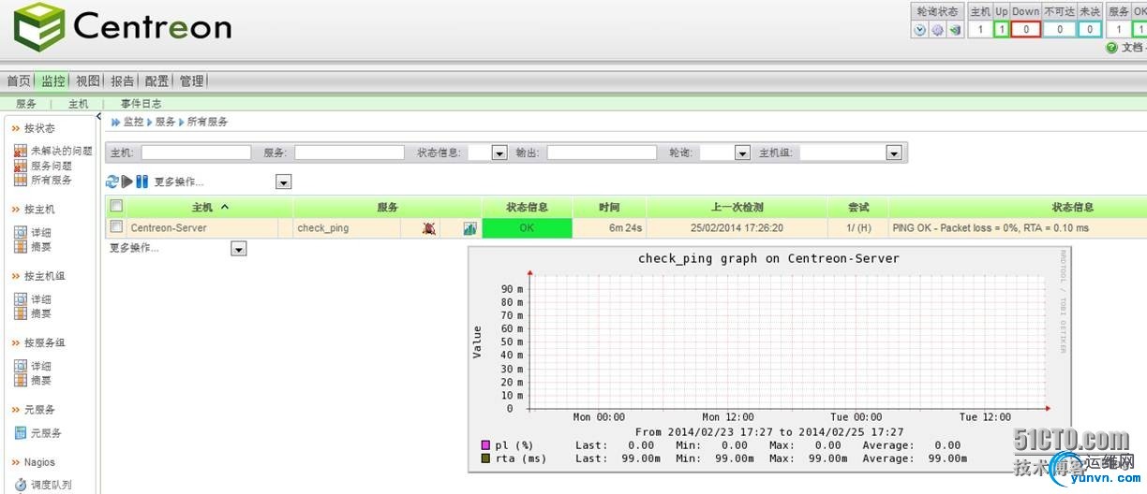Image resolution: width=1147 pixels, height=494 pixels.
Task: Open the 报告 menu
Action: pyautogui.click(x=123, y=81)
